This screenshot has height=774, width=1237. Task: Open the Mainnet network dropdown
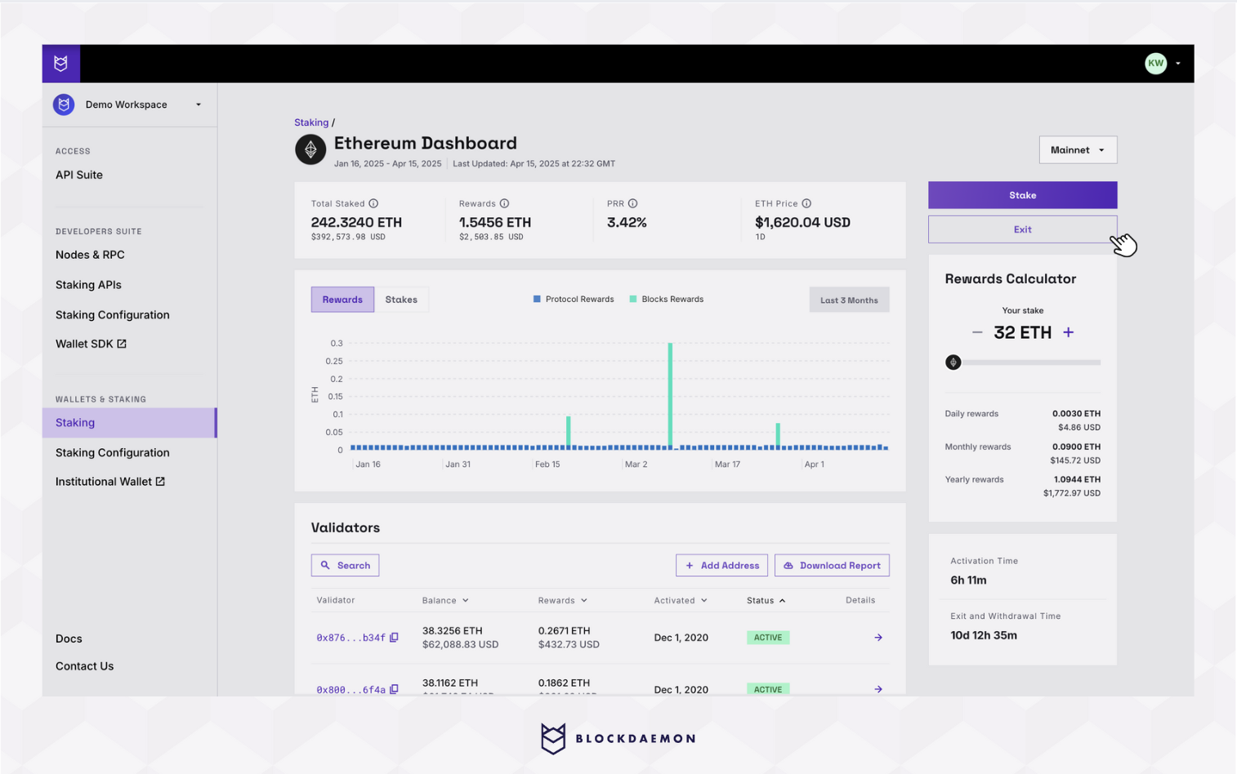coord(1078,150)
